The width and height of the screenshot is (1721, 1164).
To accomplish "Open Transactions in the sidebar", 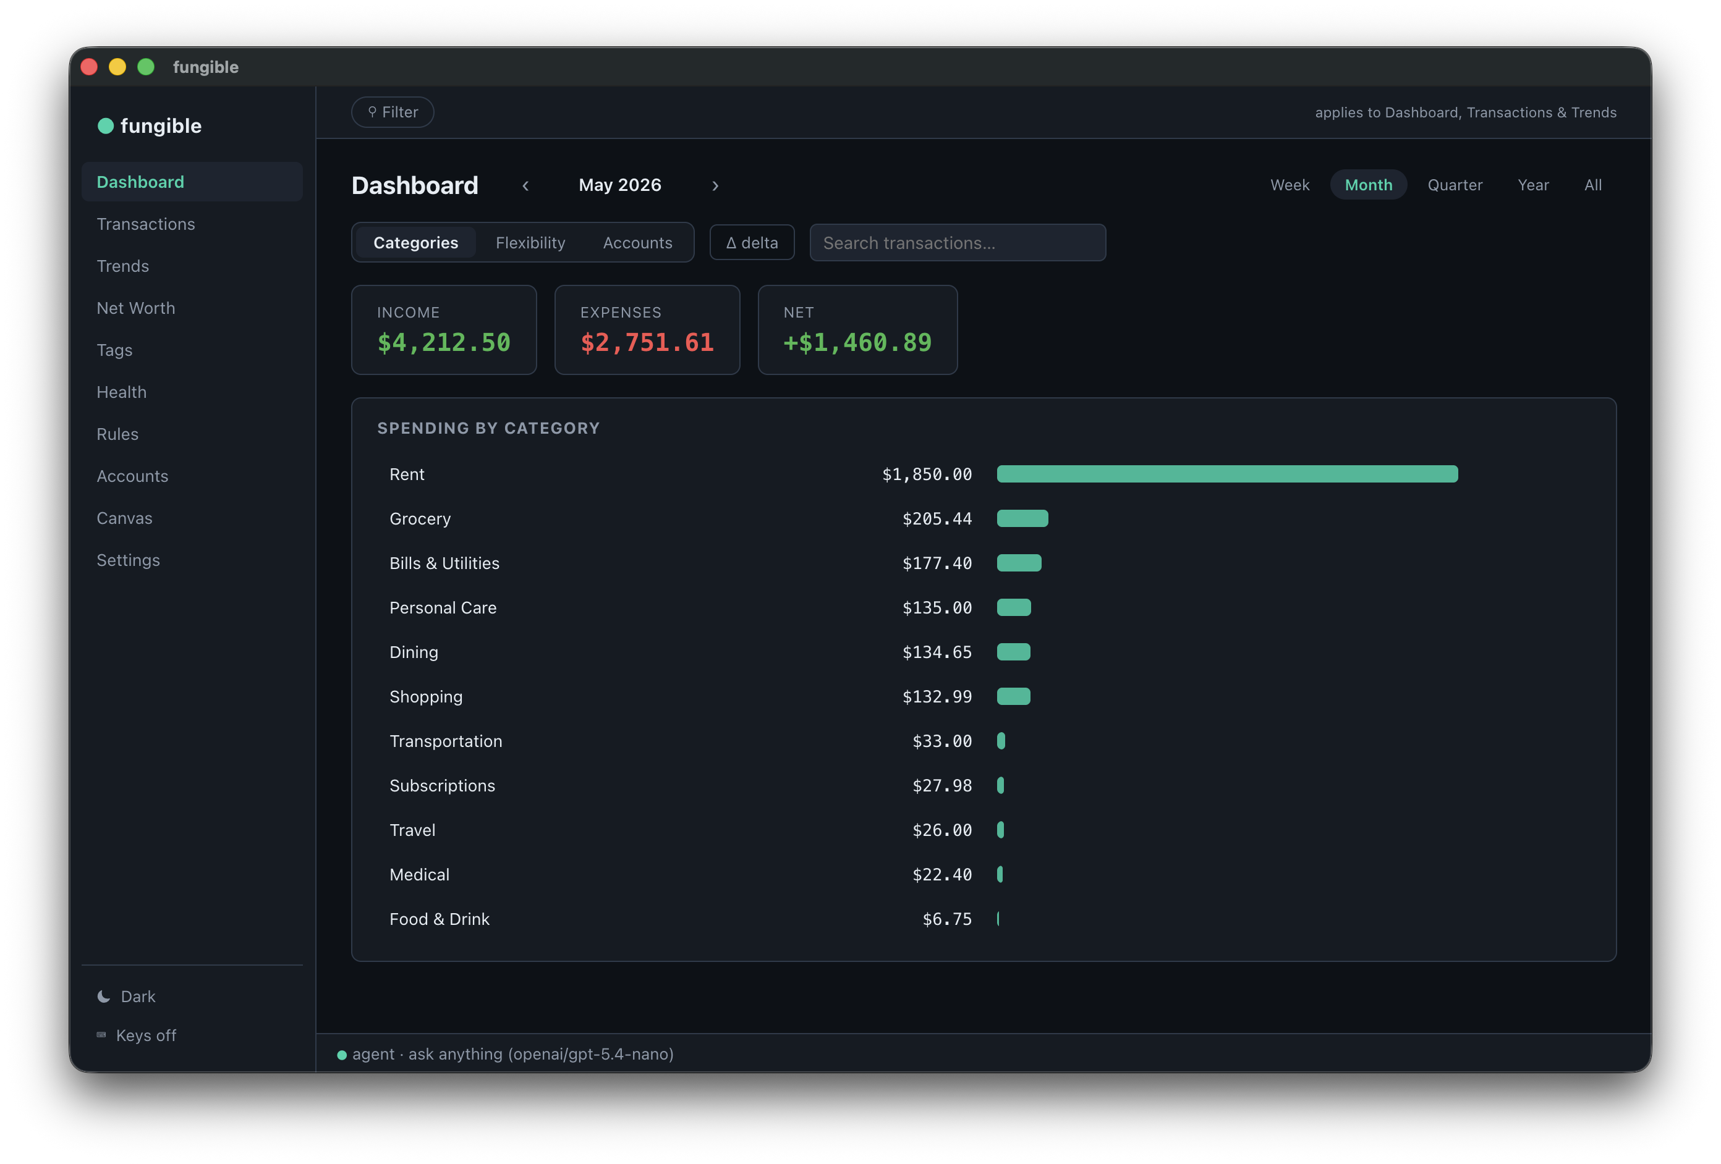I will 192,224.
